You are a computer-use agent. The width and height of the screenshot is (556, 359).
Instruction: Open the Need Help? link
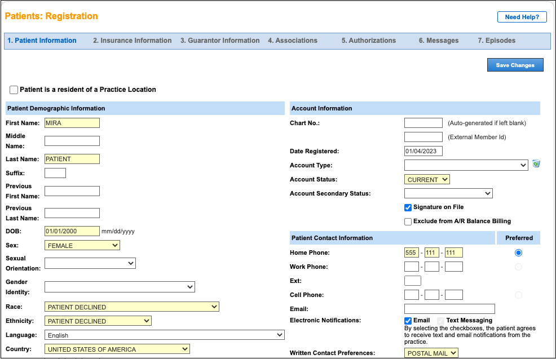click(x=522, y=16)
